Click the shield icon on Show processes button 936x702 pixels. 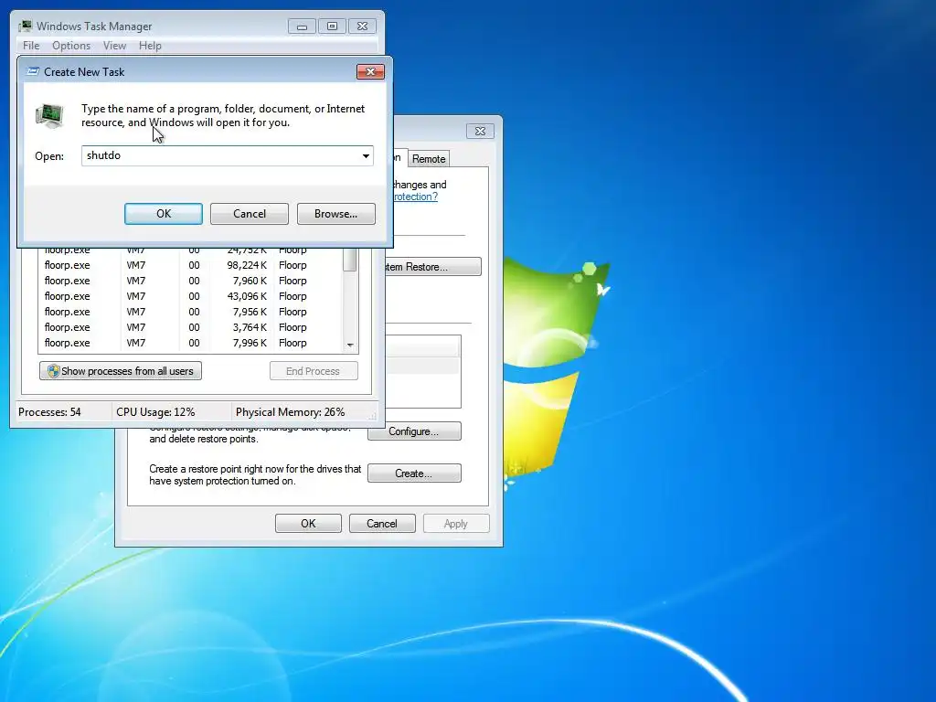tap(54, 371)
